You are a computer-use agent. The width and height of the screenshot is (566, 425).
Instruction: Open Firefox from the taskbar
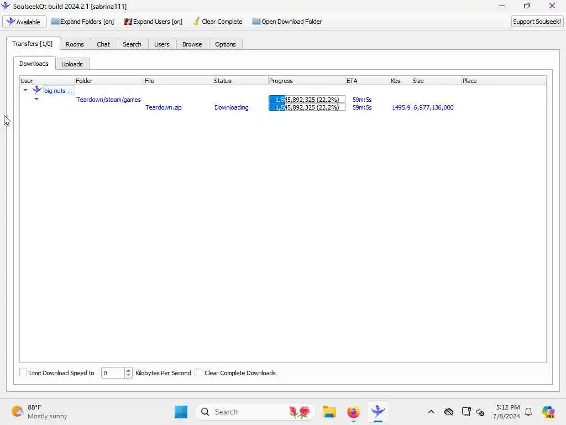[x=353, y=412]
